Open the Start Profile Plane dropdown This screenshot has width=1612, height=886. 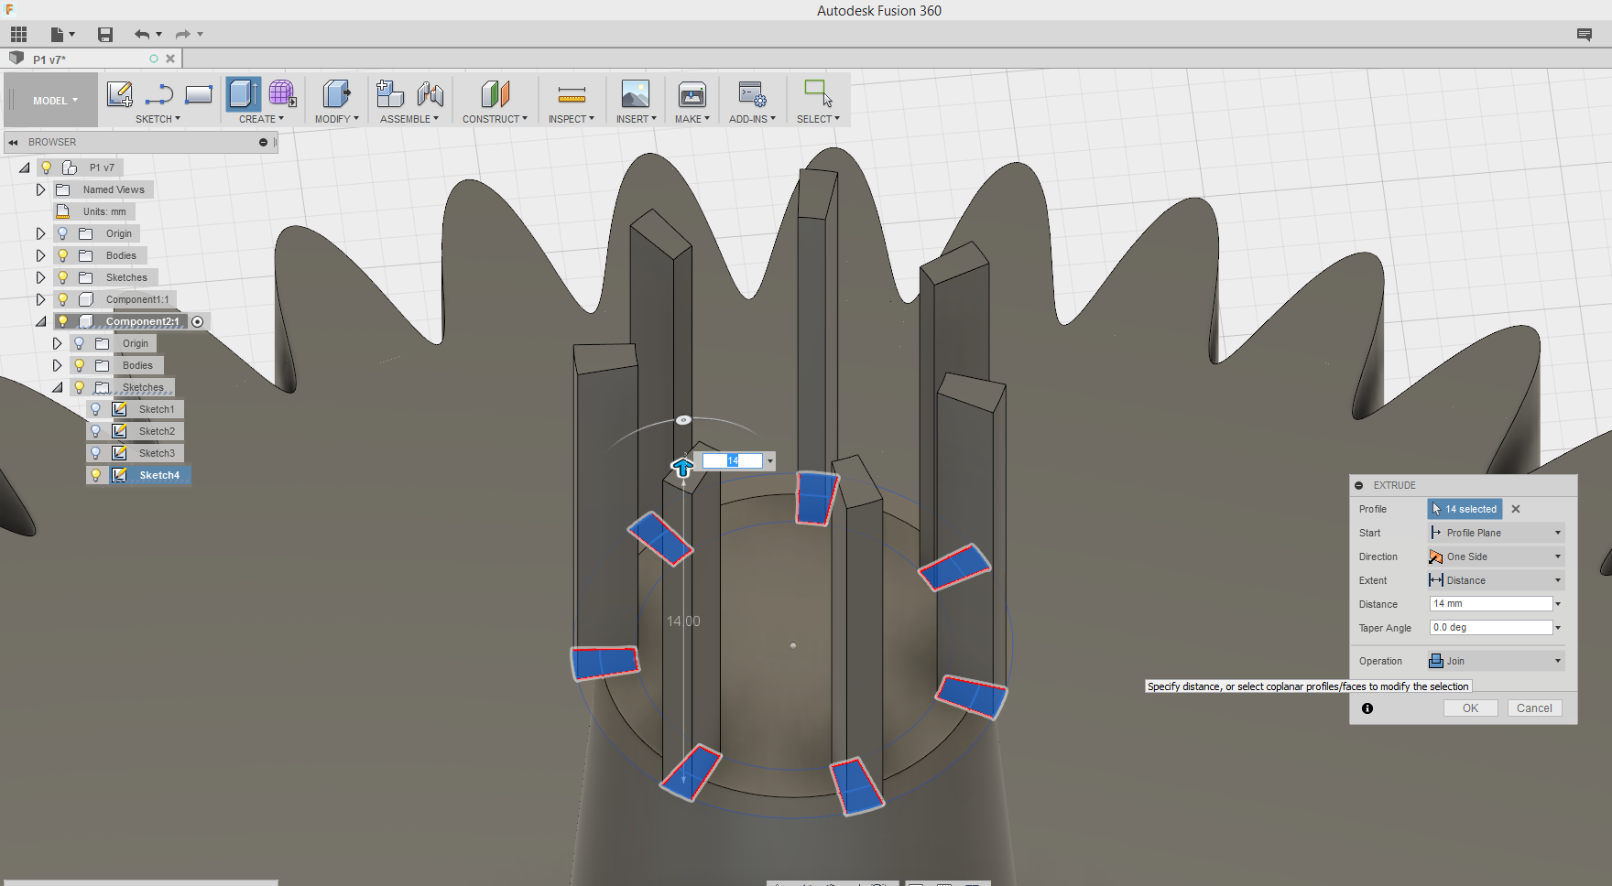[1496, 533]
